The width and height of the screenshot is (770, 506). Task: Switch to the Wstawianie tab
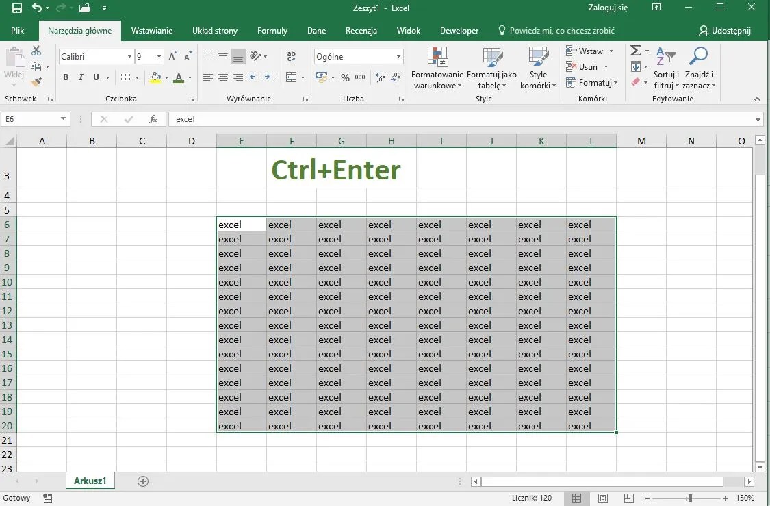[152, 30]
